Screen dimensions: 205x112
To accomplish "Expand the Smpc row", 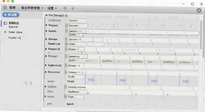I will tap(45, 96).
